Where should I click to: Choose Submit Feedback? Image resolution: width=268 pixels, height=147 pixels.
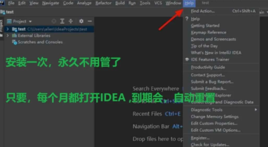(221, 88)
